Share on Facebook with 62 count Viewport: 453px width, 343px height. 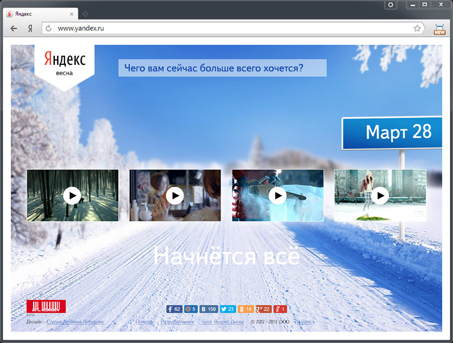click(174, 309)
